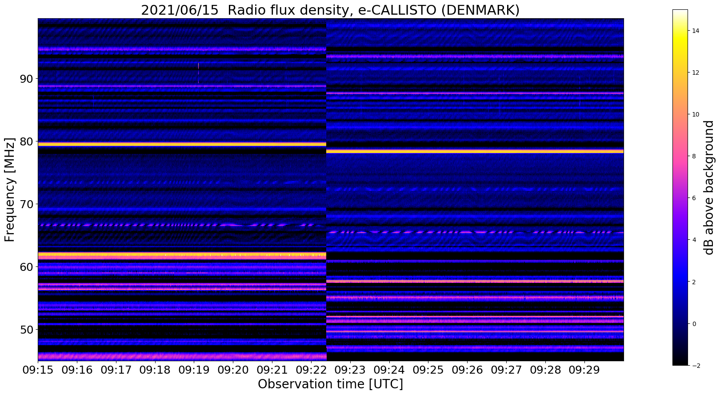Screen dimensions: 720x395
Task: Click the 09:23 time tick label
Action: (x=350, y=370)
